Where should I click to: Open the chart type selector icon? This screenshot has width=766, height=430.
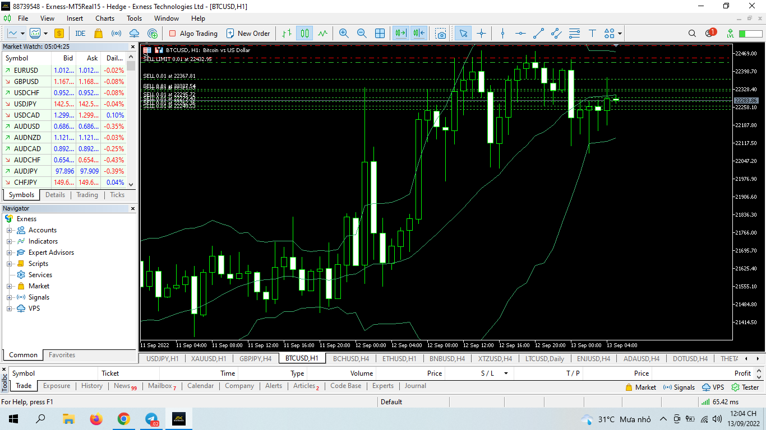coord(12,33)
